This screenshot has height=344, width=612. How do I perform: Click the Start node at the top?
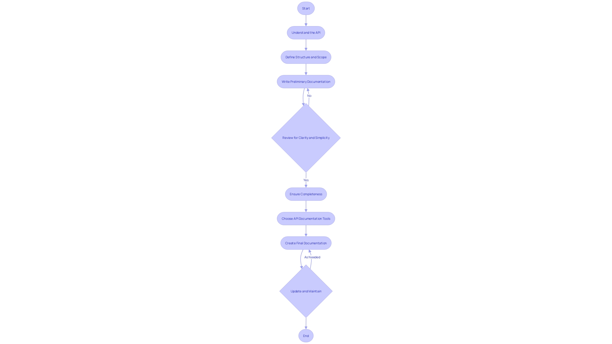pyautogui.click(x=306, y=8)
